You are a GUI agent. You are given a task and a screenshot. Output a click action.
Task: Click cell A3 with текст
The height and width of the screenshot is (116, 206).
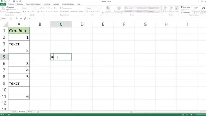pyautogui.click(x=19, y=44)
